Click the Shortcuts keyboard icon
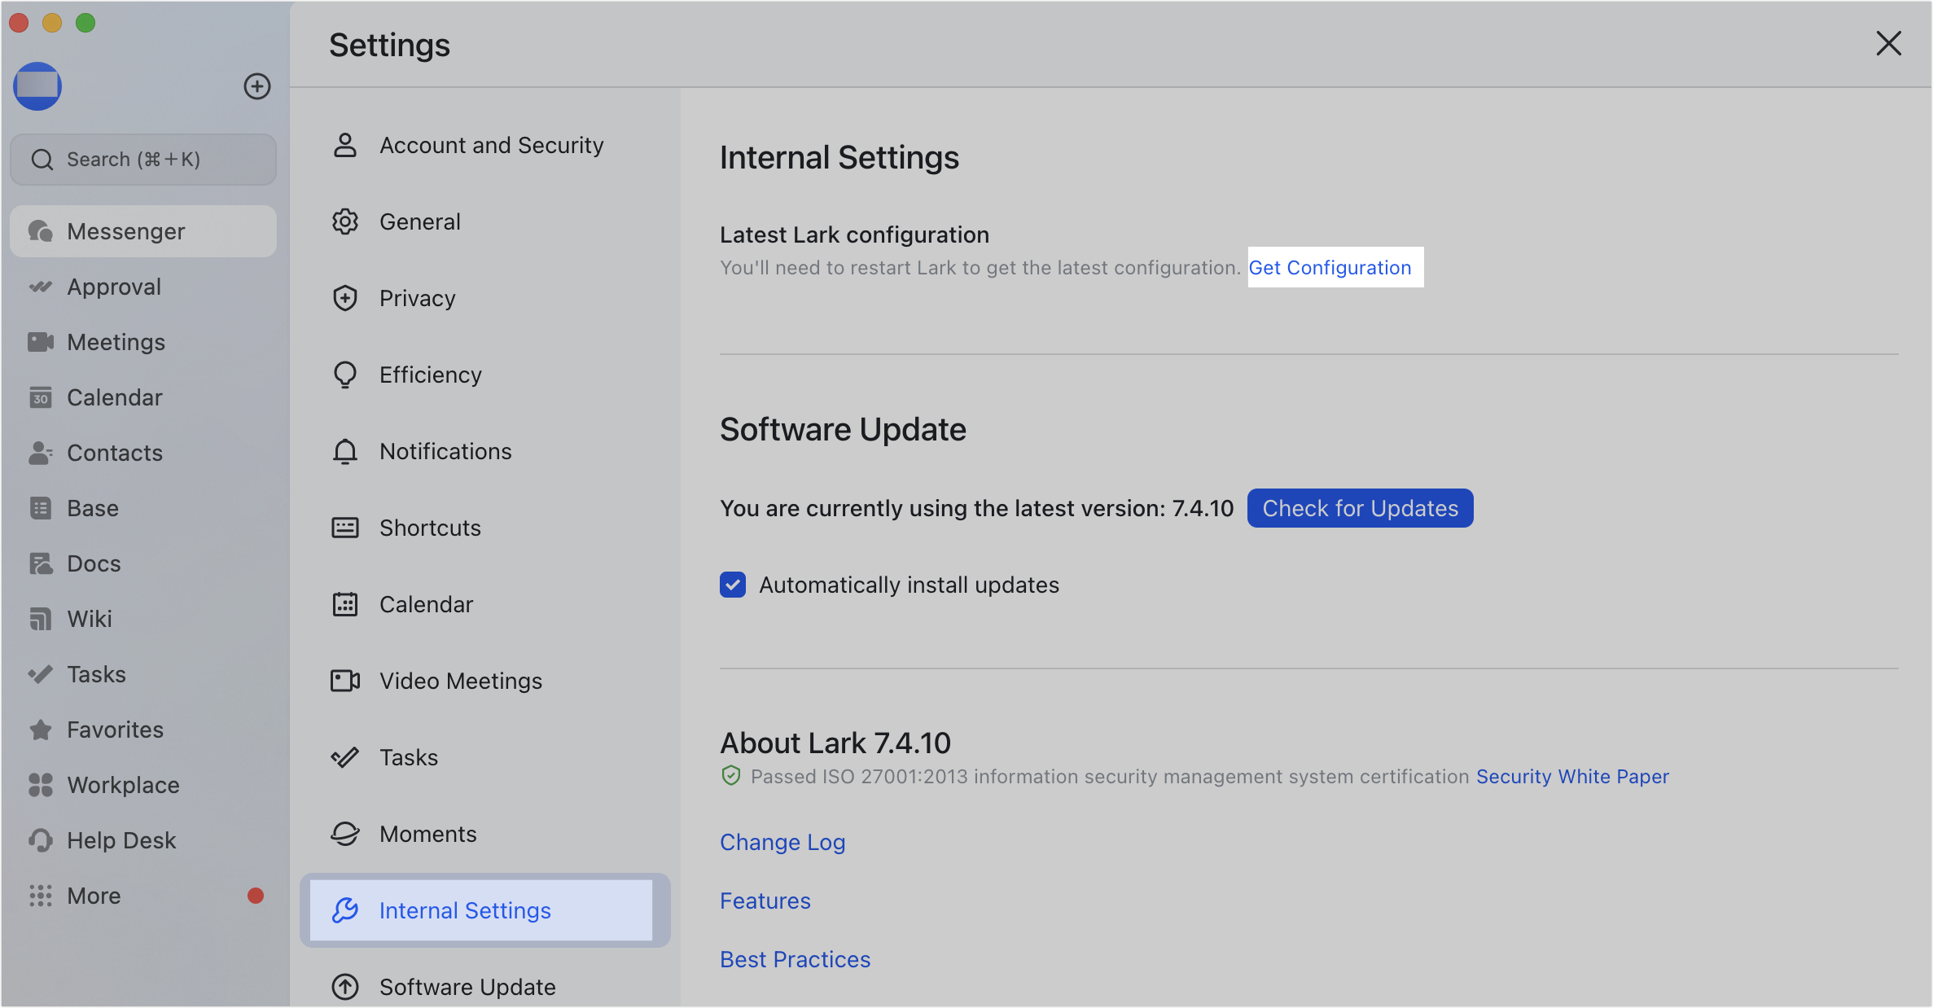Image resolution: width=1933 pixels, height=1008 pixels. click(345, 528)
